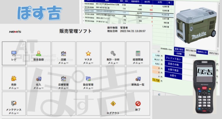Click the 金券その他 button in register window
The image size is (222, 119).
173,64
